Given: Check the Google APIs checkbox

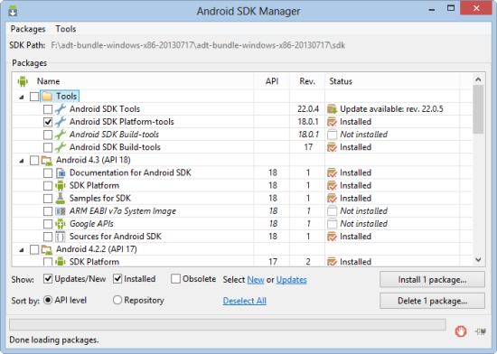Looking at the screenshot, I should (48, 224).
